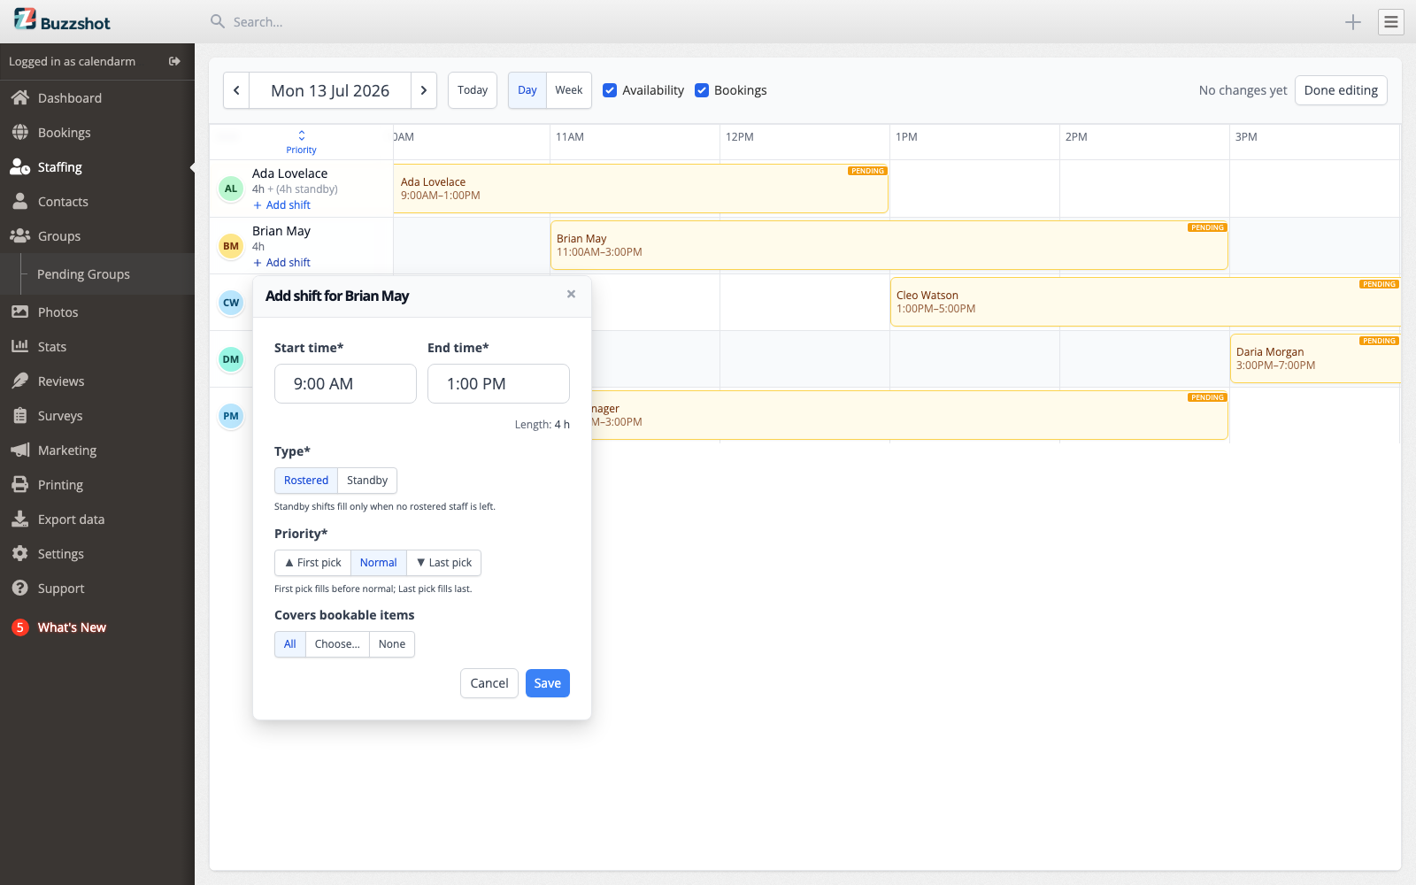Open Ada Lovelace 9:00AM–1:00PM shift

point(641,189)
